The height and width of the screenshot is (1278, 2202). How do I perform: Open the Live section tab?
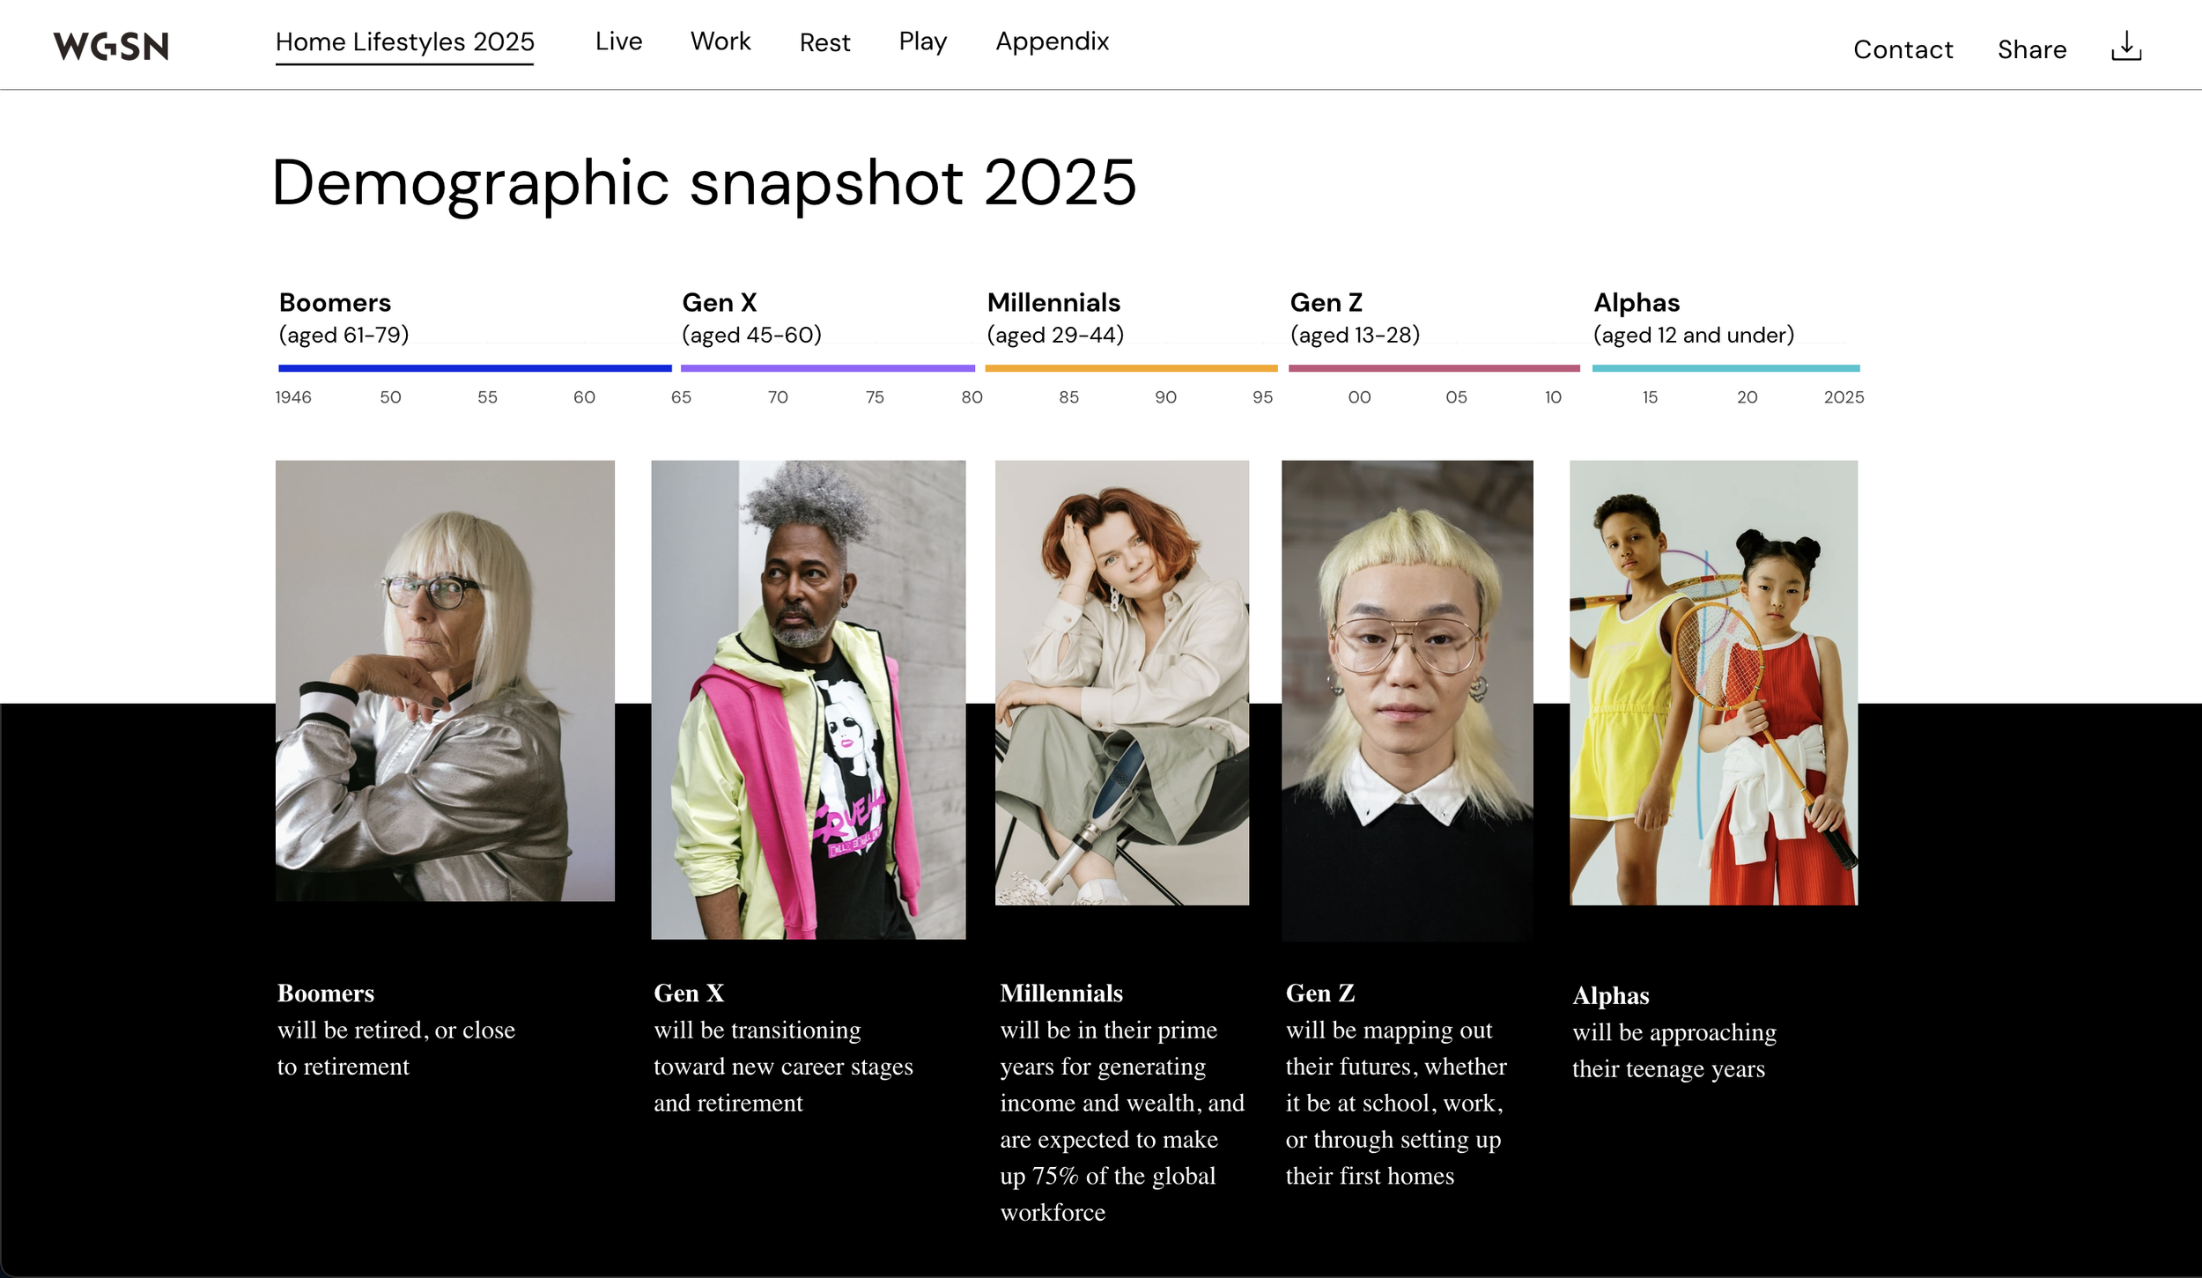[618, 41]
